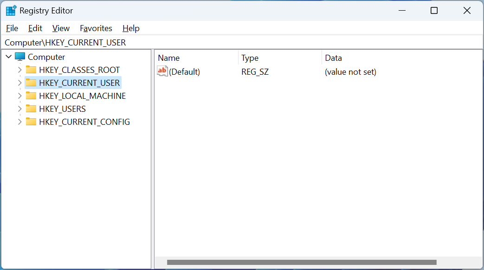Sort values by the Name column
484x270 pixels.
point(168,58)
